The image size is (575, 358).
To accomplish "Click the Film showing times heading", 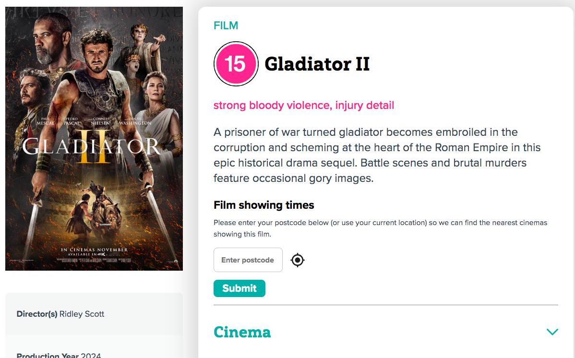I will coord(264,205).
